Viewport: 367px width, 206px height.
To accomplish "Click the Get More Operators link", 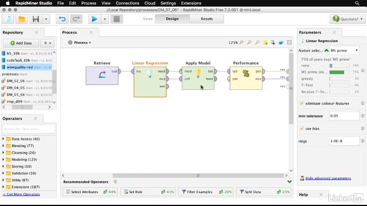I will 21,194.
